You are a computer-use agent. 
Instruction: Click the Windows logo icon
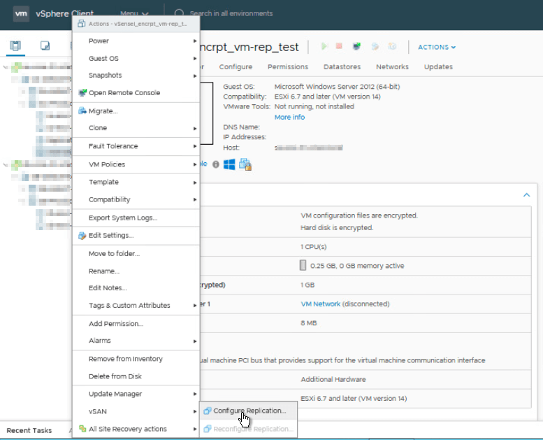coord(229,164)
